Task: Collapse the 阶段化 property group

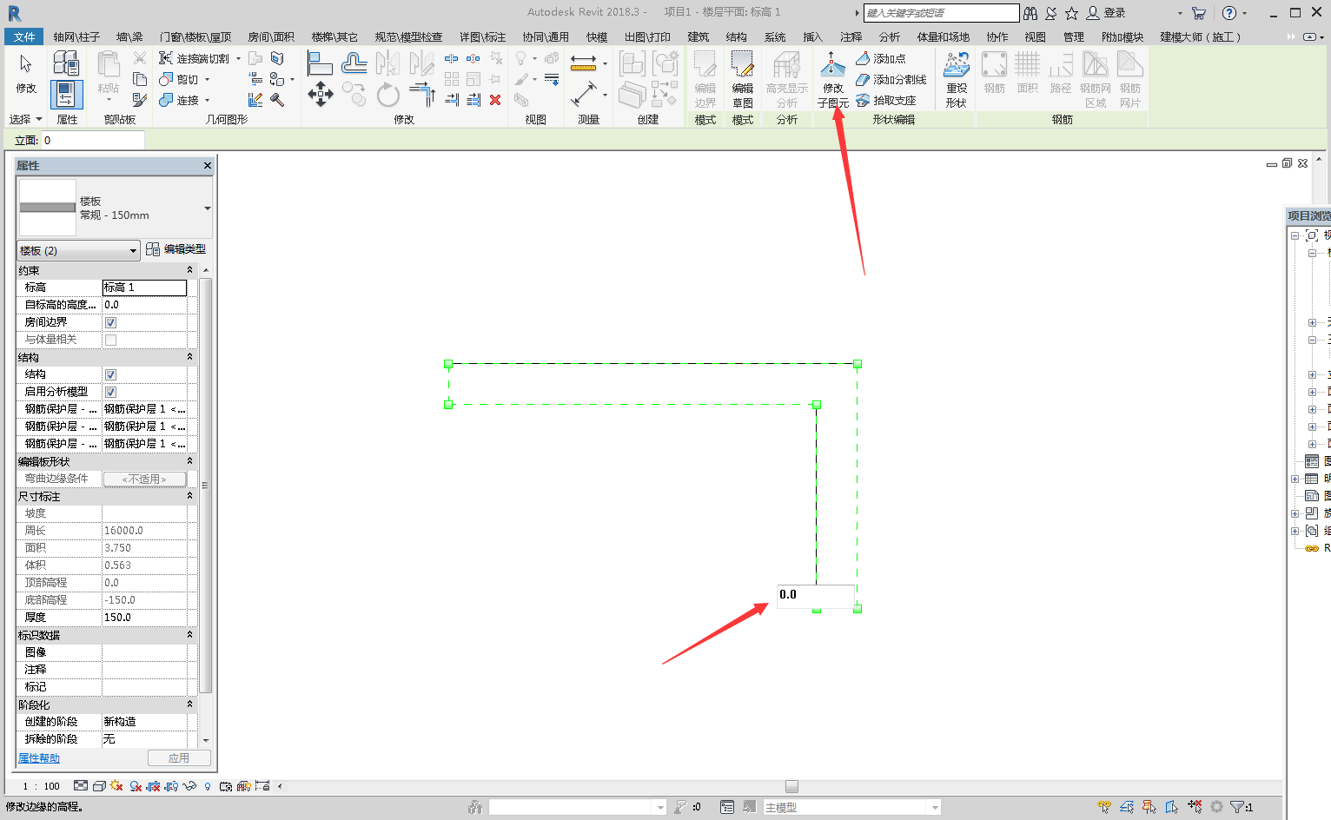Action: [189, 704]
